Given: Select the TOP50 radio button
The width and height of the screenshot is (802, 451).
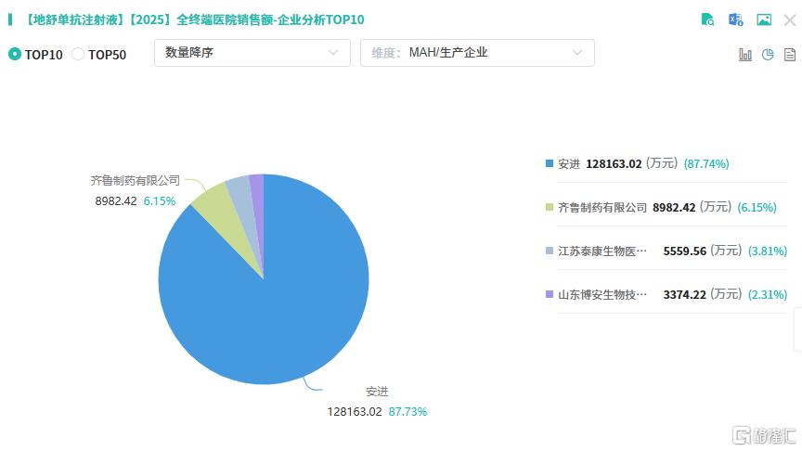Looking at the screenshot, I should click(78, 54).
